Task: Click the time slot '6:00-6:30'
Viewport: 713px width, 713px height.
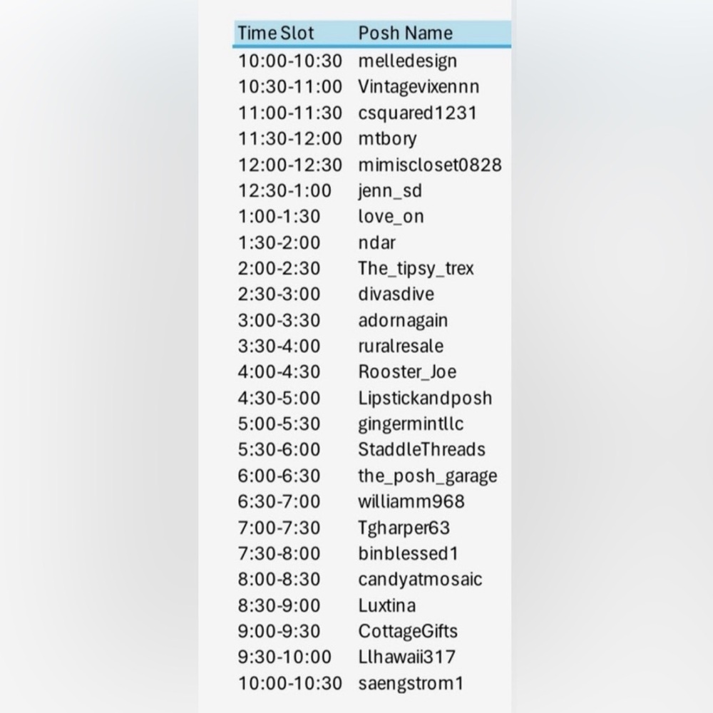Action: point(279,476)
